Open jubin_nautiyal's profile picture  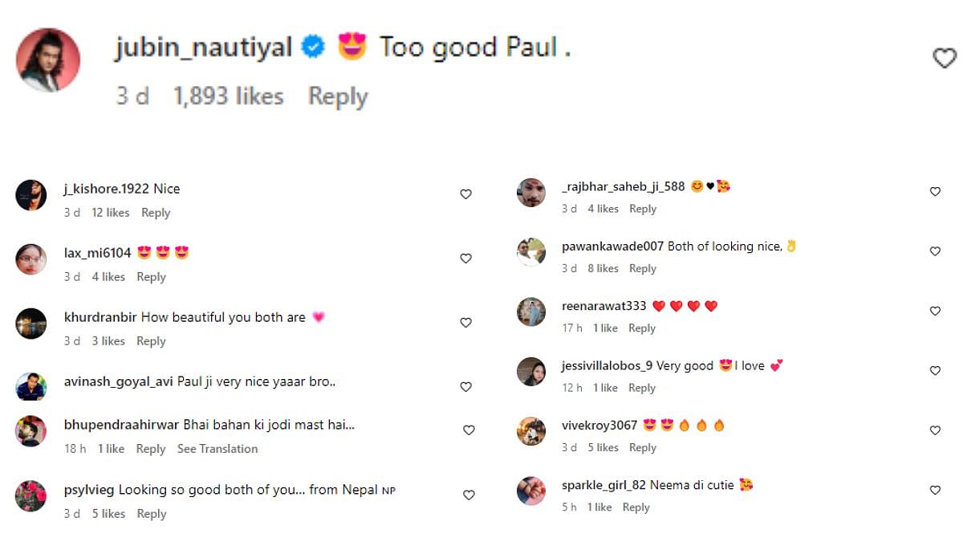pyautogui.click(x=48, y=60)
